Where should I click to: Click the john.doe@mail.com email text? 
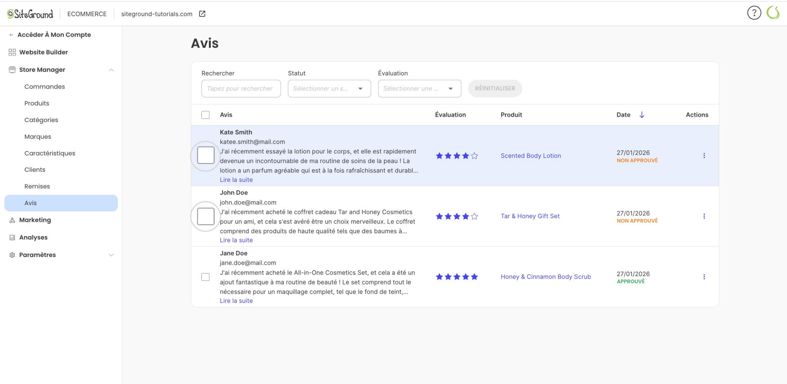(x=248, y=203)
